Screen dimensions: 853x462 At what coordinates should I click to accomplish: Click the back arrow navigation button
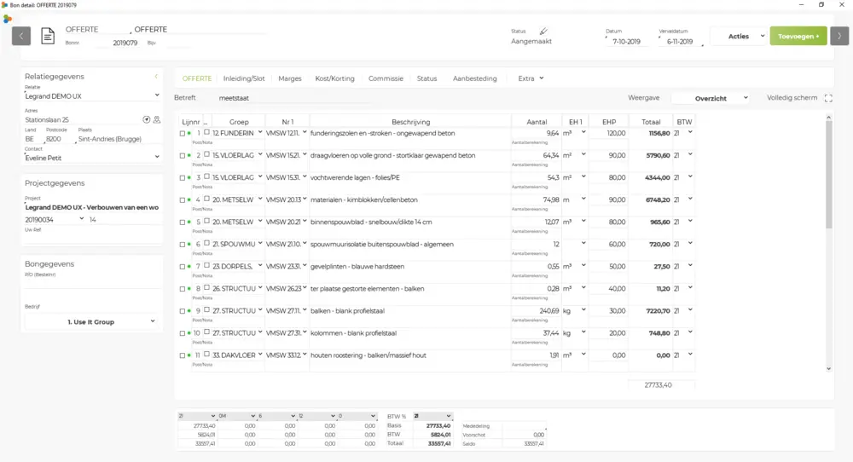coord(21,36)
